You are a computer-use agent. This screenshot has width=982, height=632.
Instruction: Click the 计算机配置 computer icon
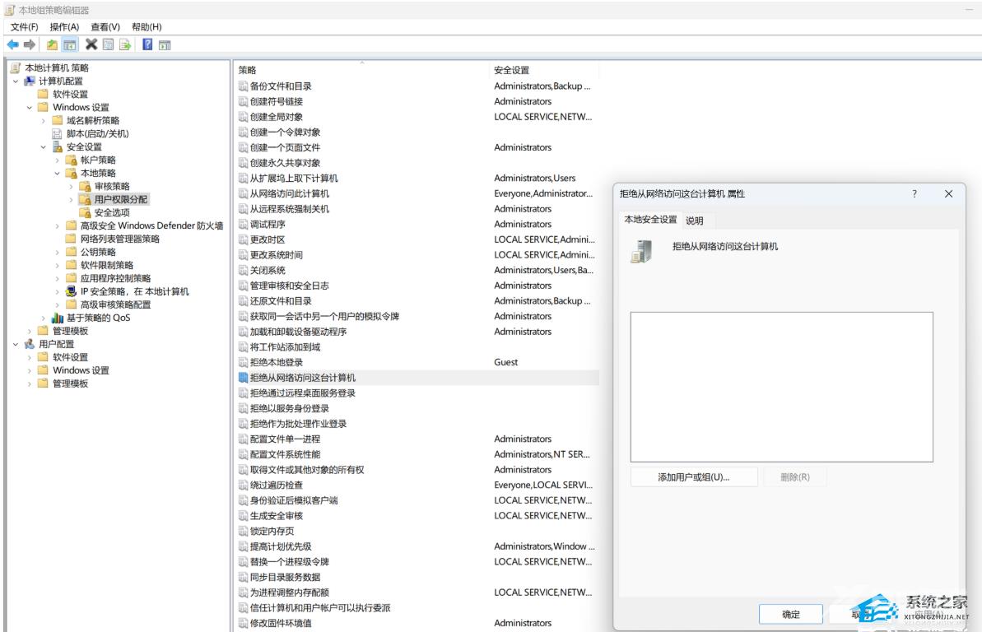coord(30,81)
